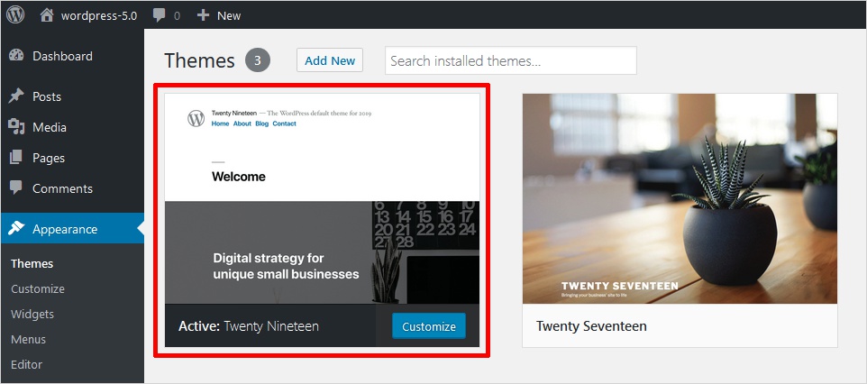Viewport: 867px width, 384px height.
Task: Open the Menus submenu item
Action: point(28,339)
